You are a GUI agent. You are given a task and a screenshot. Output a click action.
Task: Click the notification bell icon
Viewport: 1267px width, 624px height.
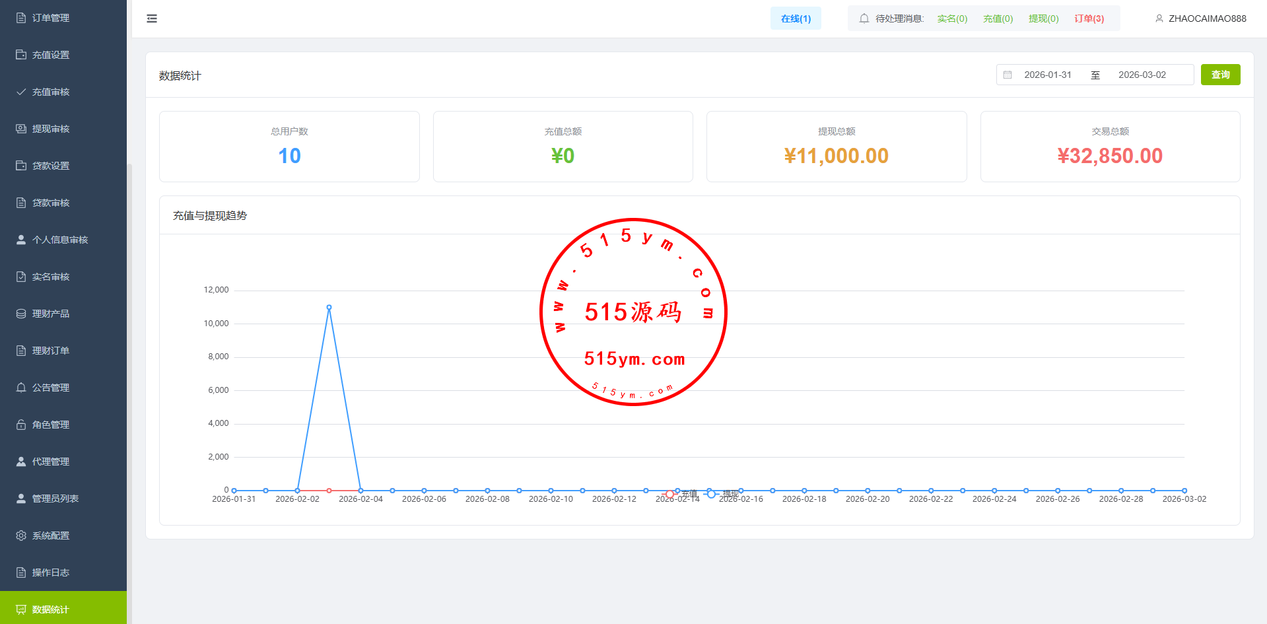click(x=864, y=18)
